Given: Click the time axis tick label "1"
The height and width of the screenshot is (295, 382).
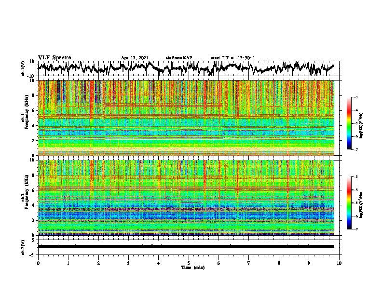Looking at the screenshot, I should (68, 263).
